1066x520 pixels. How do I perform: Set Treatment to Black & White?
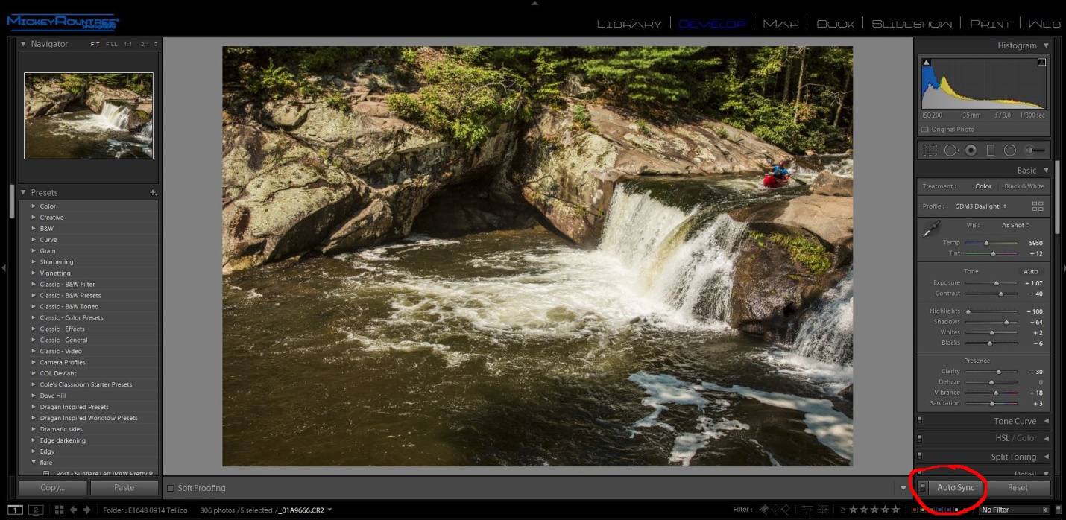click(1024, 186)
